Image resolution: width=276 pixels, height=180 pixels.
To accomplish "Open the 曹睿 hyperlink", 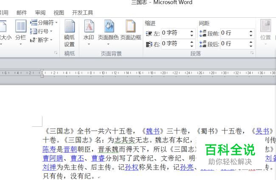I will [98, 158].
